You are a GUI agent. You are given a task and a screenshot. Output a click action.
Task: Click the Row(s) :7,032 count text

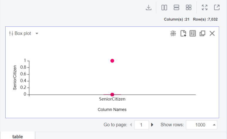pos(205,19)
